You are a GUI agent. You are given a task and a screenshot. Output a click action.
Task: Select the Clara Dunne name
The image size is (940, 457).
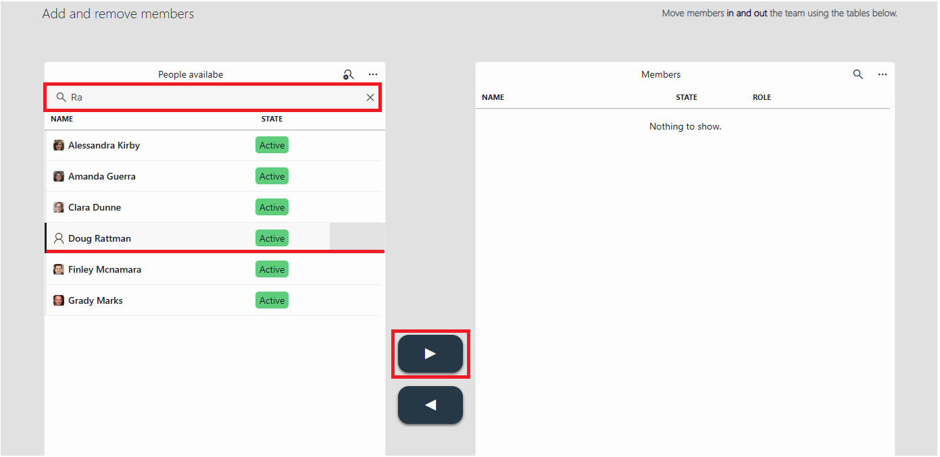coord(95,207)
